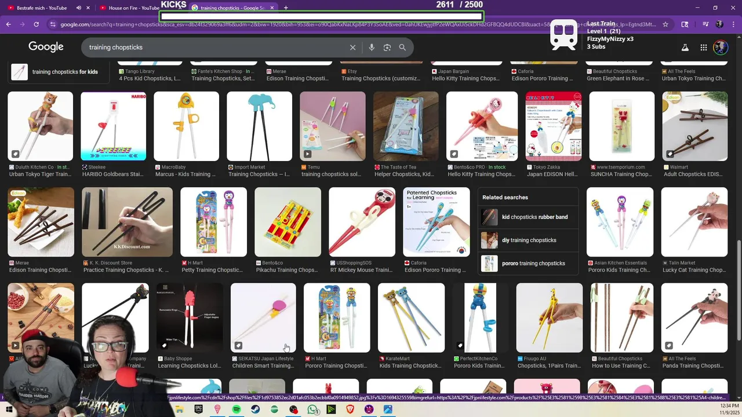Open Search Labs flask icon

coord(685,47)
